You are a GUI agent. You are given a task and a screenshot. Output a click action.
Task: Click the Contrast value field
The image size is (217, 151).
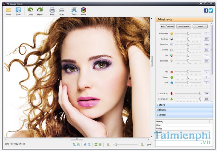206,39
